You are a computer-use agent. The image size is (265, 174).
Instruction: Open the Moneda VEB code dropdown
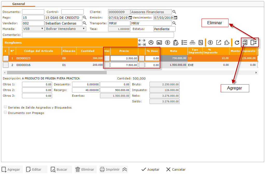(33, 29)
